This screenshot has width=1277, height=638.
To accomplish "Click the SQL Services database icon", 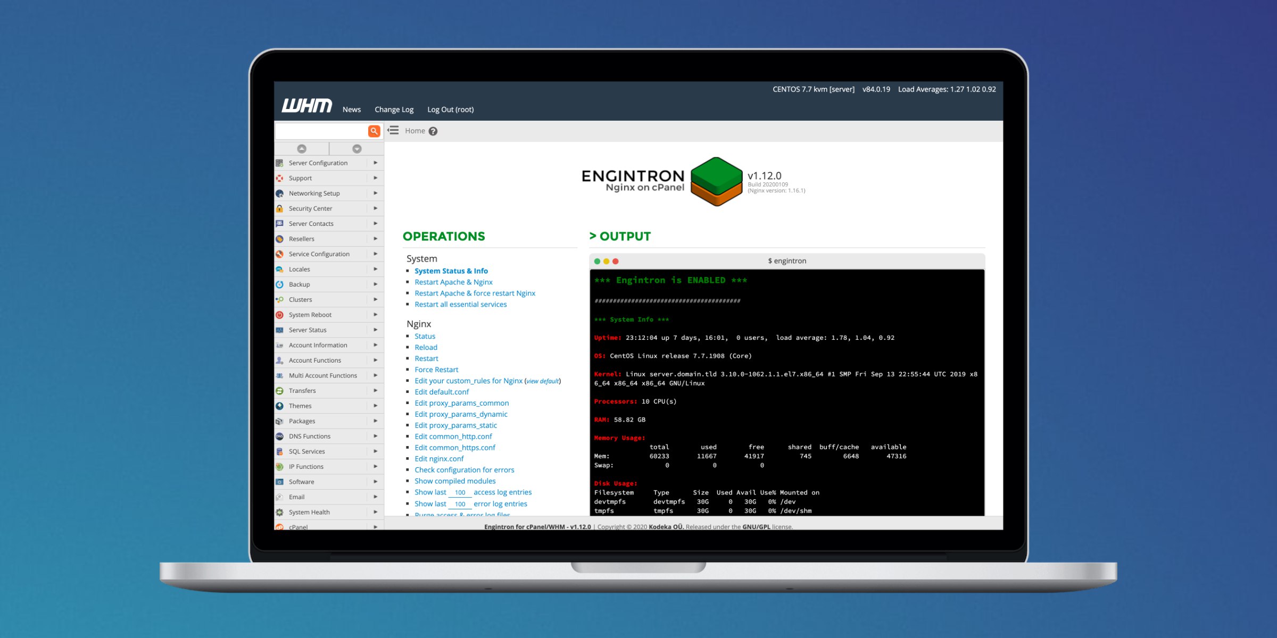I will (279, 451).
